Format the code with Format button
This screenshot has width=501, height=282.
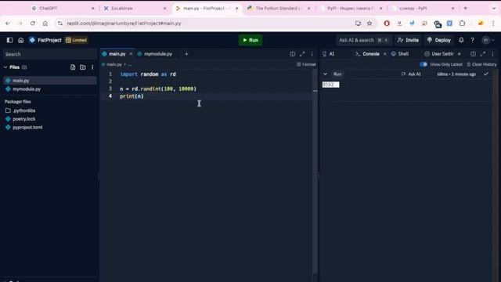[306, 64]
